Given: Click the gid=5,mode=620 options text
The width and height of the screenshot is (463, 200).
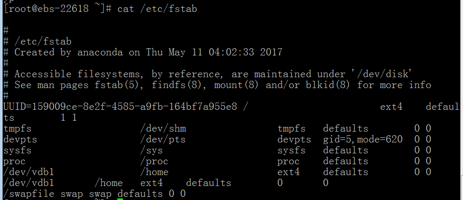Looking at the screenshot, I should coord(363,139).
